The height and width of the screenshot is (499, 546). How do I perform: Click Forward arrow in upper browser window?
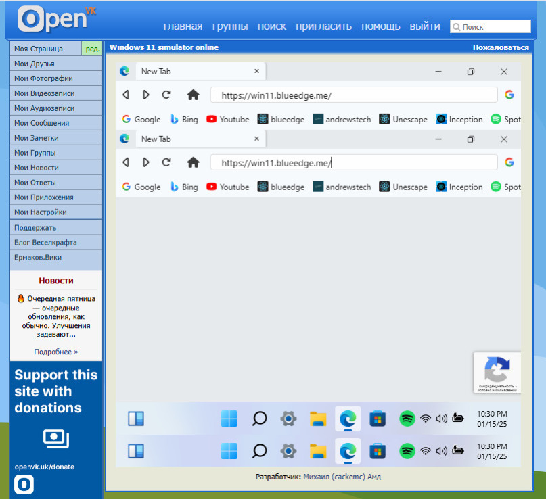click(x=146, y=95)
